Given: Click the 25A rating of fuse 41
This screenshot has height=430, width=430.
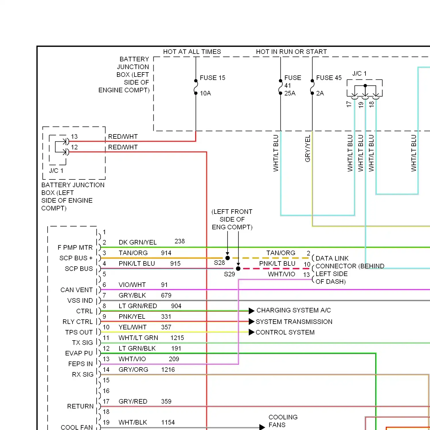Looking at the screenshot, I should click(x=290, y=93).
